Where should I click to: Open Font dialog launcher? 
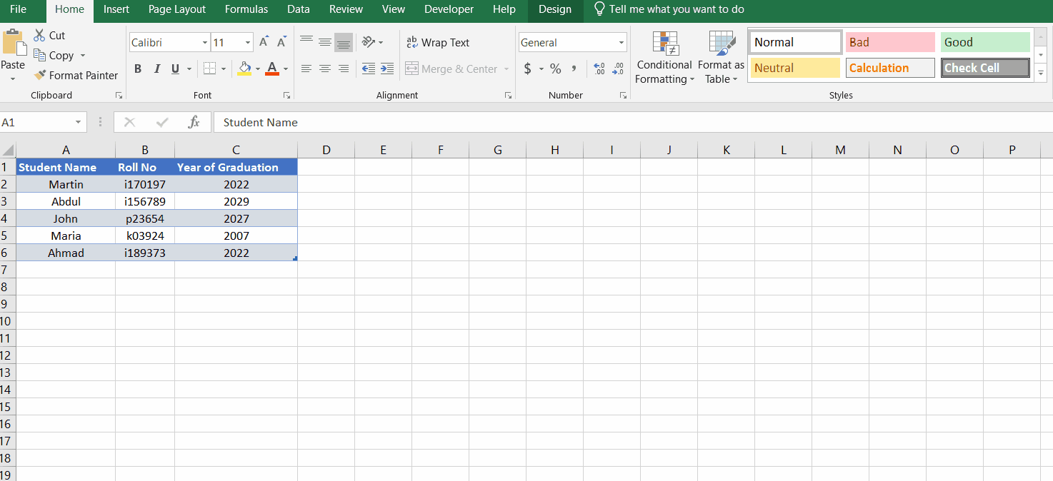tap(286, 95)
